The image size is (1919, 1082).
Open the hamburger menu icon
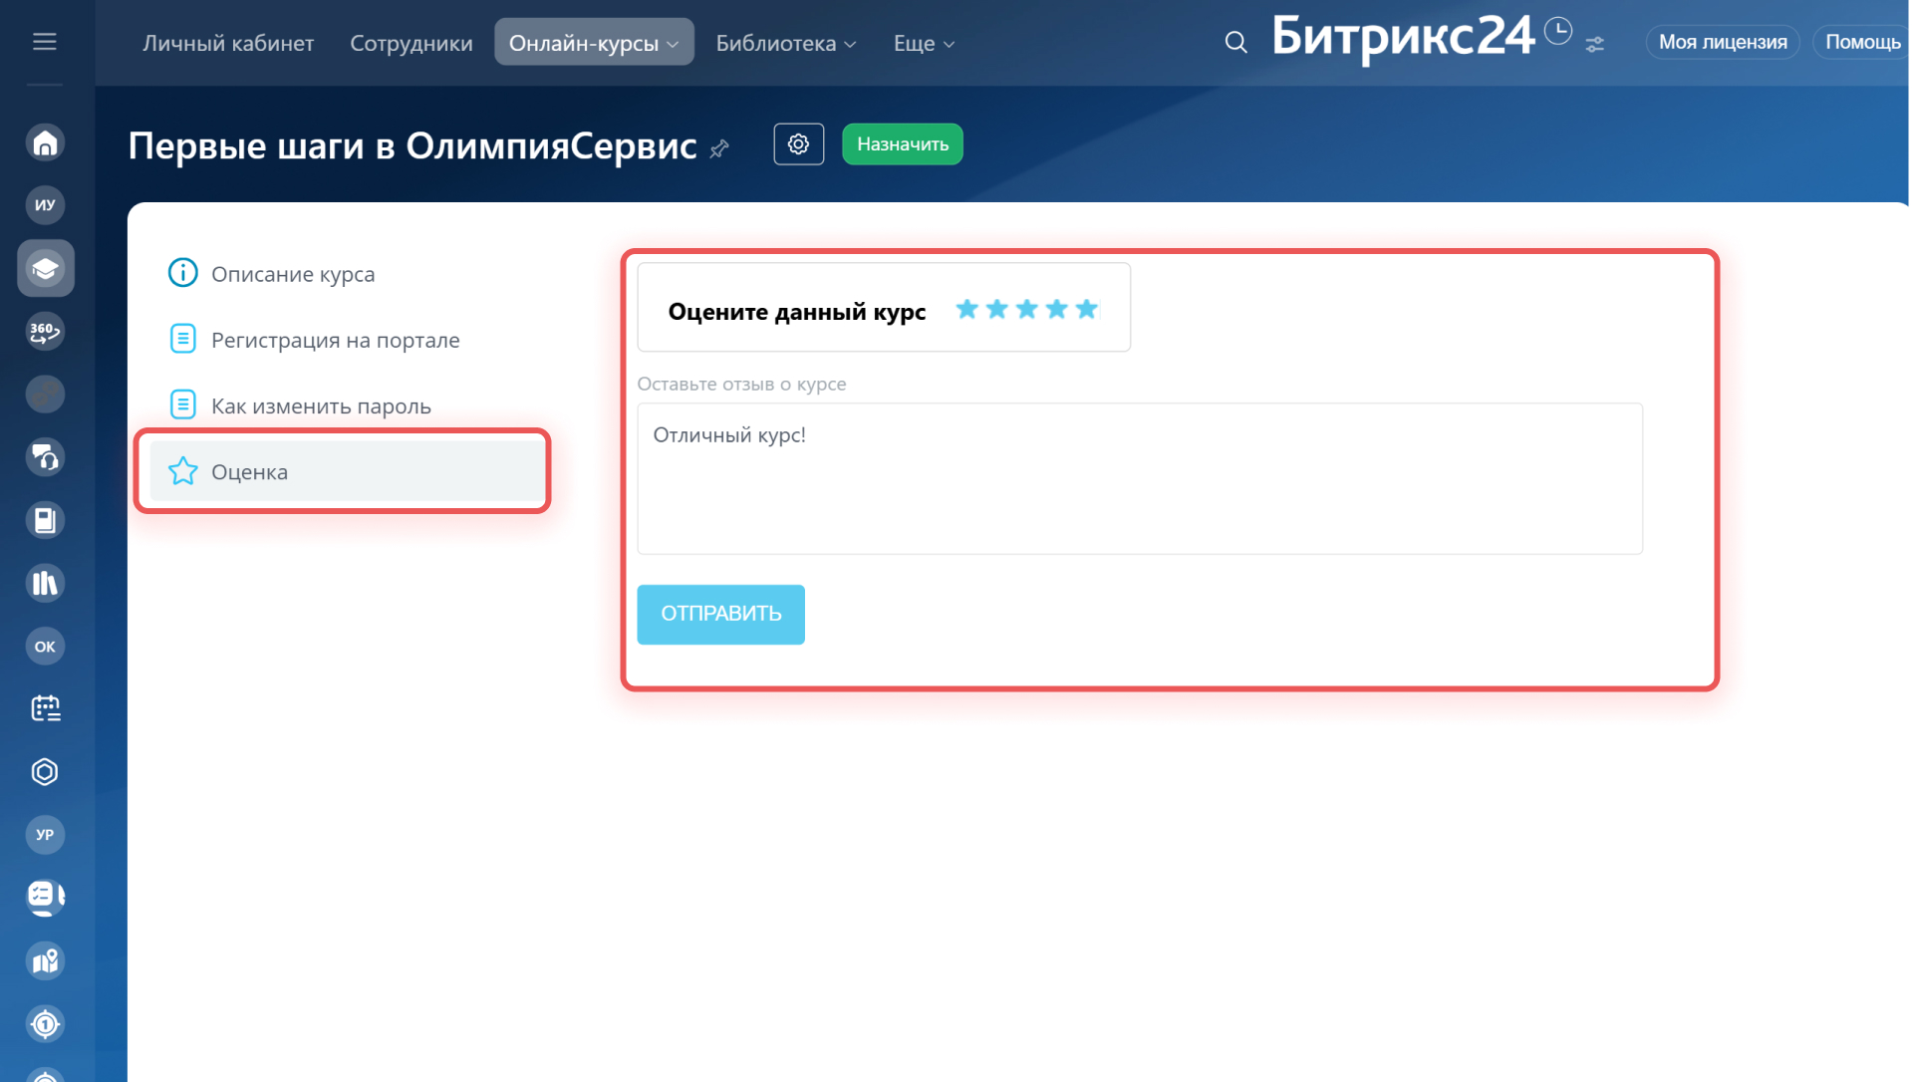44,42
